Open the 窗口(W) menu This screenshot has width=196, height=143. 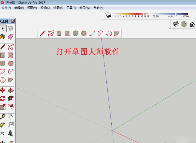tap(85, 8)
